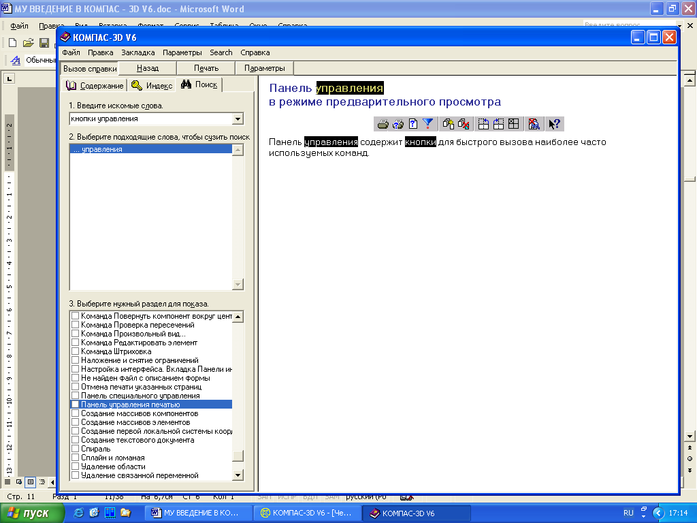
Task: Click the ruler tab selector L icon in Word
Action: pos(10,79)
